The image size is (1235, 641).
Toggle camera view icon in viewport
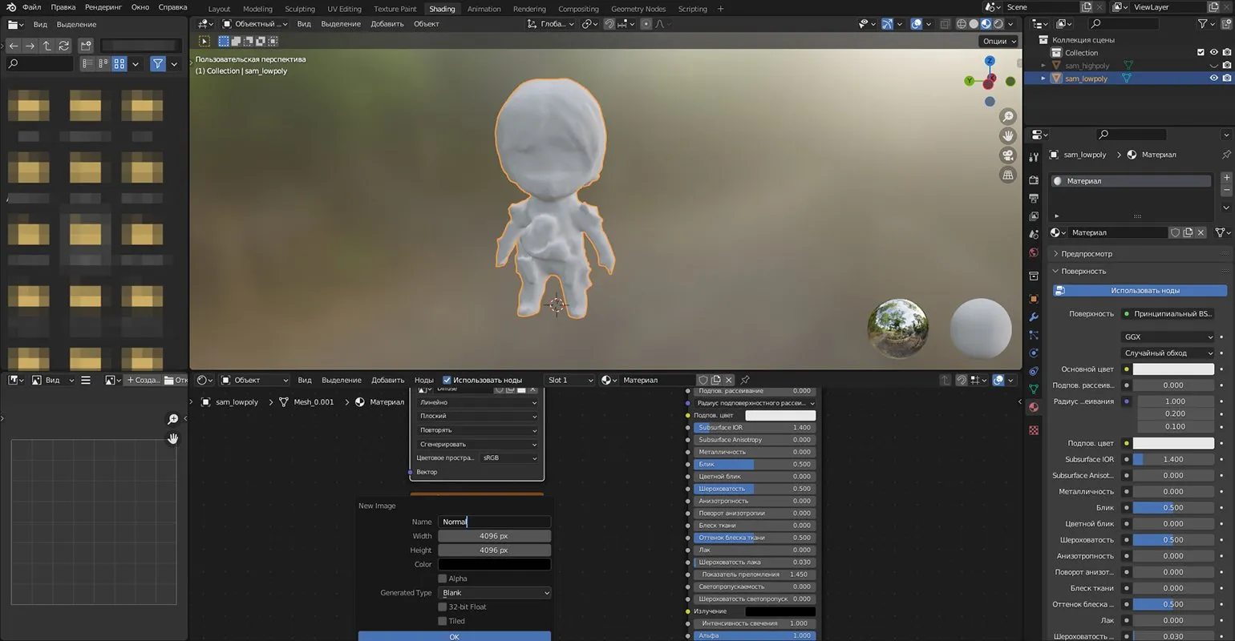coord(1008,155)
